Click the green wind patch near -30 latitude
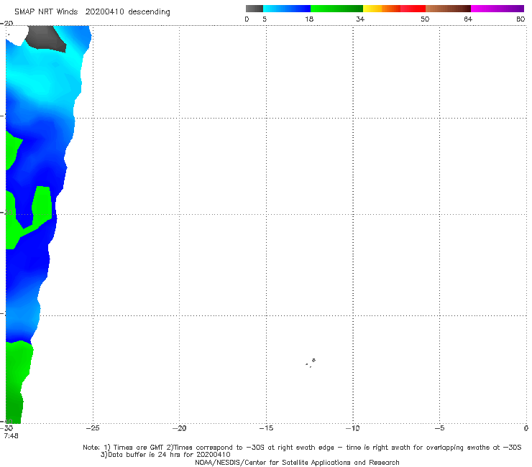Viewport: 532px width, 467px height. pyautogui.click(x=42, y=206)
